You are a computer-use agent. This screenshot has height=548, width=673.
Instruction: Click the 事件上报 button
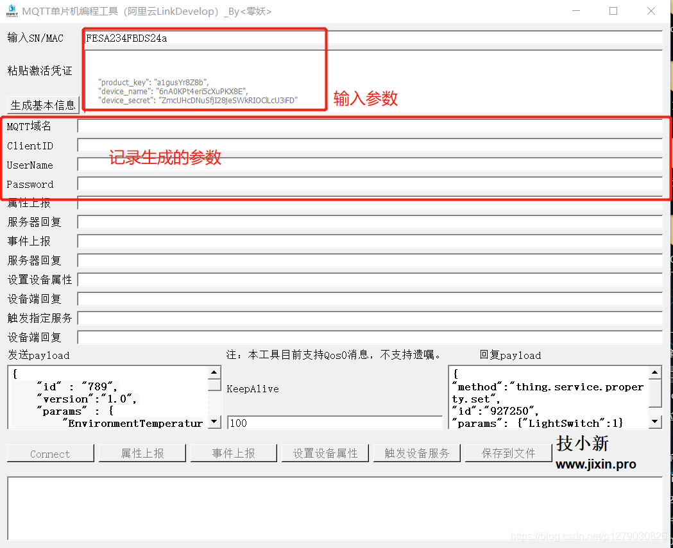tap(234, 454)
